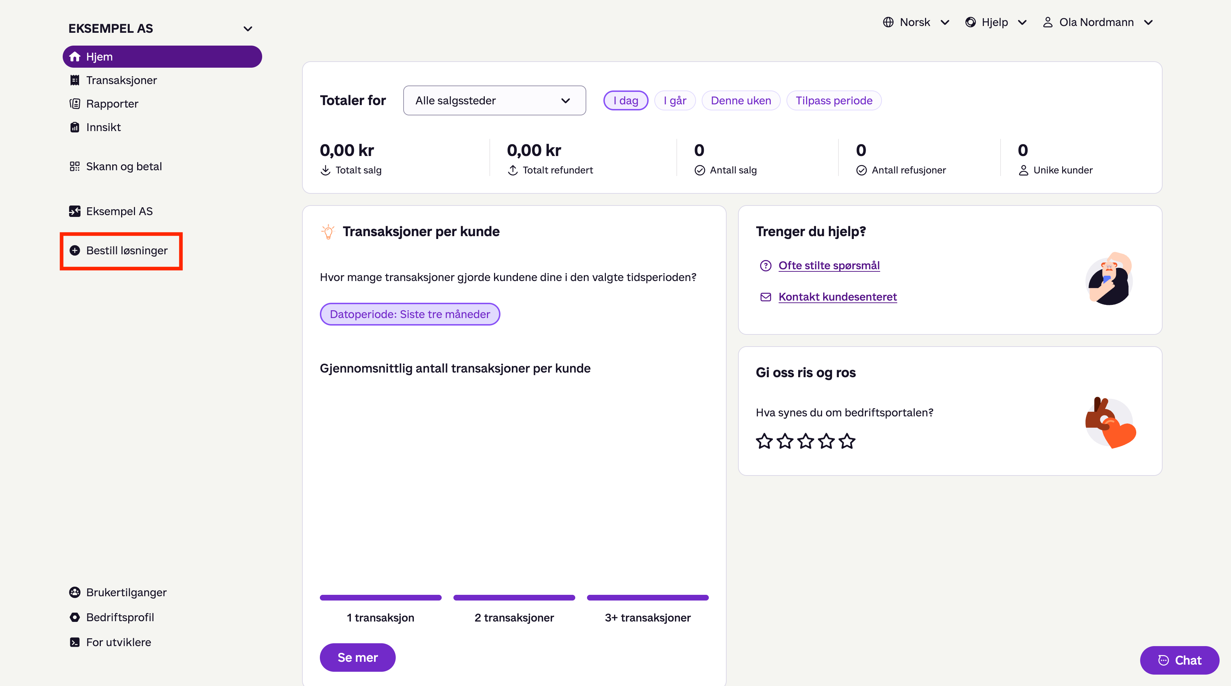Image resolution: width=1231 pixels, height=686 pixels.
Task: Select the I går period filter
Action: pyautogui.click(x=674, y=100)
